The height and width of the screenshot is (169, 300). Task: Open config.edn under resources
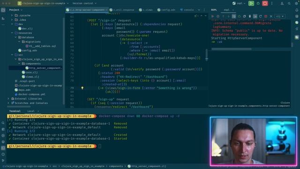pos(28,51)
